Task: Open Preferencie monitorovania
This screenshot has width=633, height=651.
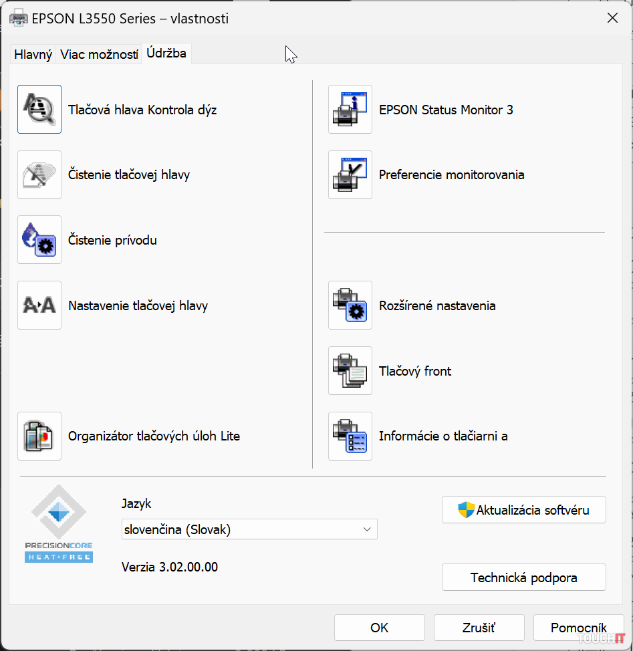Action: coord(350,174)
